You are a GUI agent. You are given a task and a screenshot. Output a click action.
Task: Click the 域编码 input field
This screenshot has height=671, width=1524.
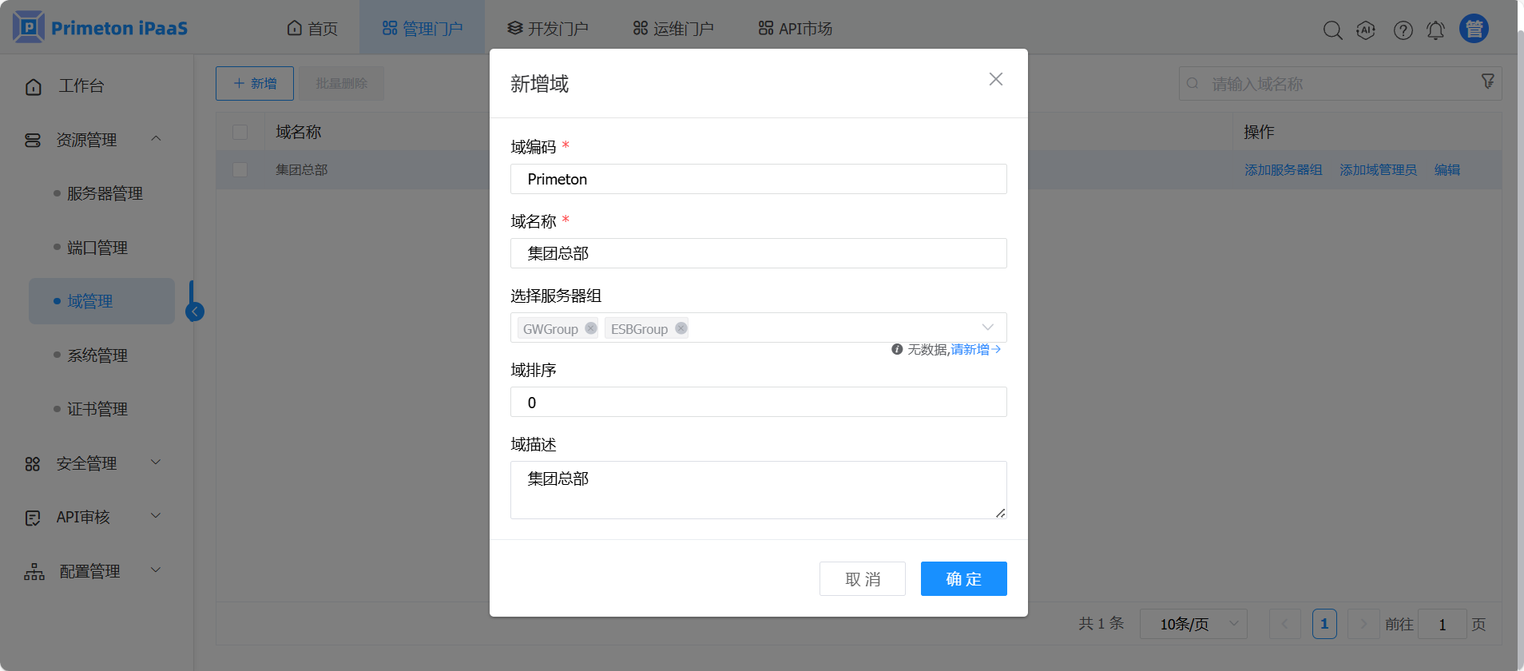tap(758, 179)
